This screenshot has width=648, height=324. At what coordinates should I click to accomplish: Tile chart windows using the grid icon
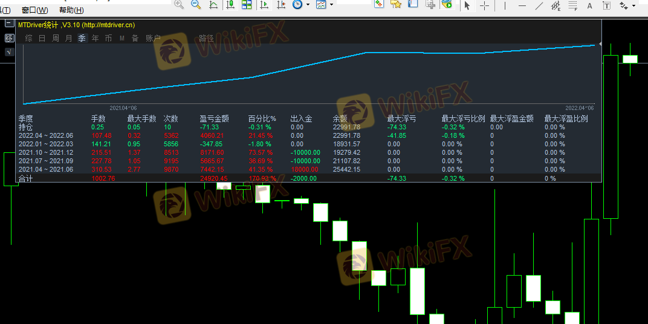pos(247,5)
